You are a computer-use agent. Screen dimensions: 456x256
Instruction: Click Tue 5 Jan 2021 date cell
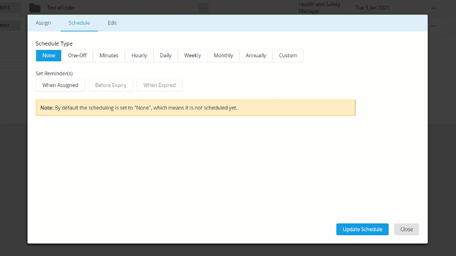(372, 8)
